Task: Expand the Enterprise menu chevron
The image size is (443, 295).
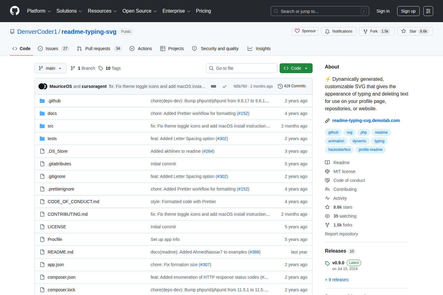Action: pyautogui.click(x=189, y=11)
